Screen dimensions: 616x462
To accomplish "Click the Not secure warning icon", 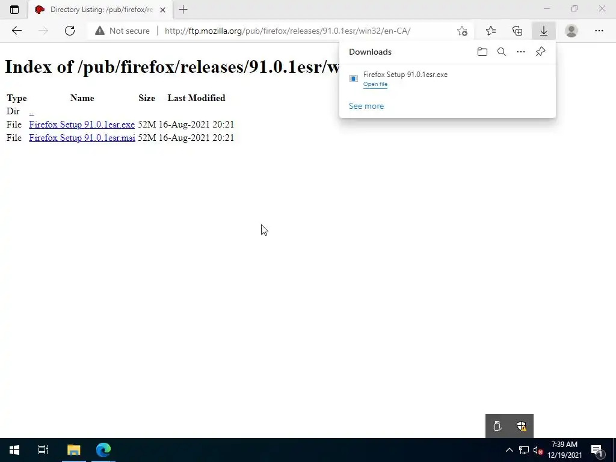I will click(x=100, y=31).
